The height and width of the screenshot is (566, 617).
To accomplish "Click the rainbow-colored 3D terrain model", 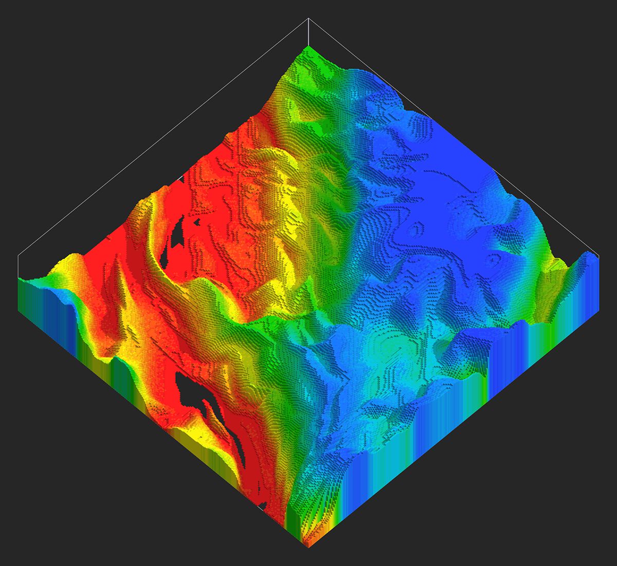I will click(308, 298).
